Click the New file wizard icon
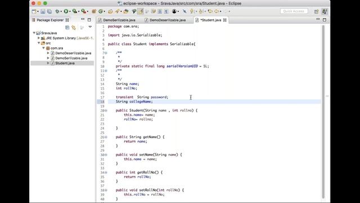The height and width of the screenshot is (203, 360). point(34,11)
